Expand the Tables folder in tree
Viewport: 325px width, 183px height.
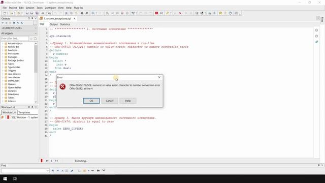(3, 98)
